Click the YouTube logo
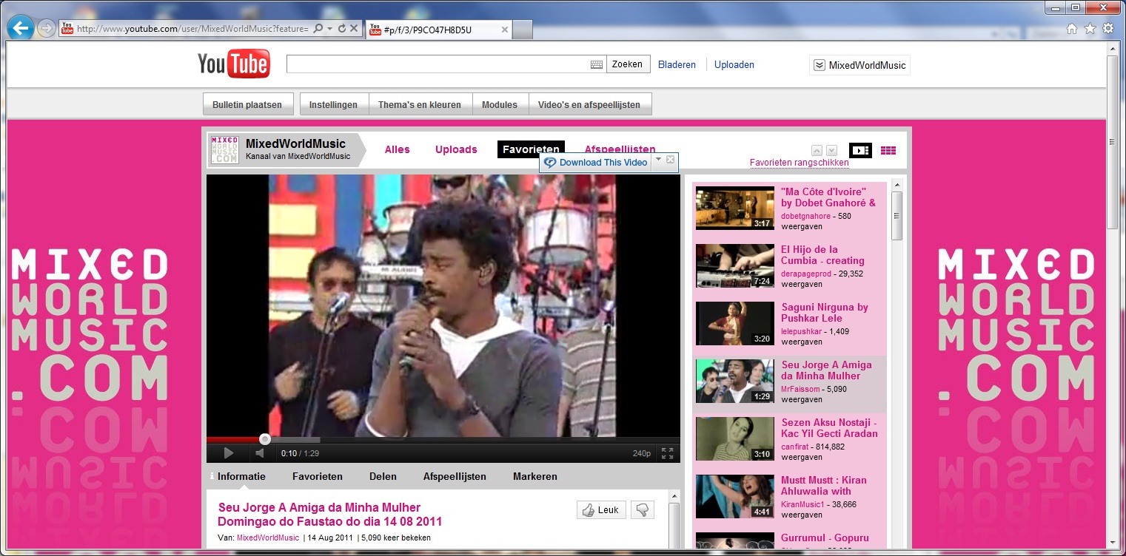The width and height of the screenshot is (1126, 556). point(233,64)
